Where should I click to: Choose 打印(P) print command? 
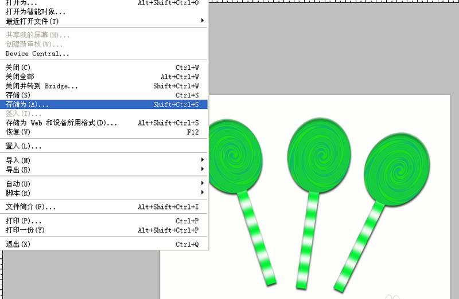coord(104,221)
